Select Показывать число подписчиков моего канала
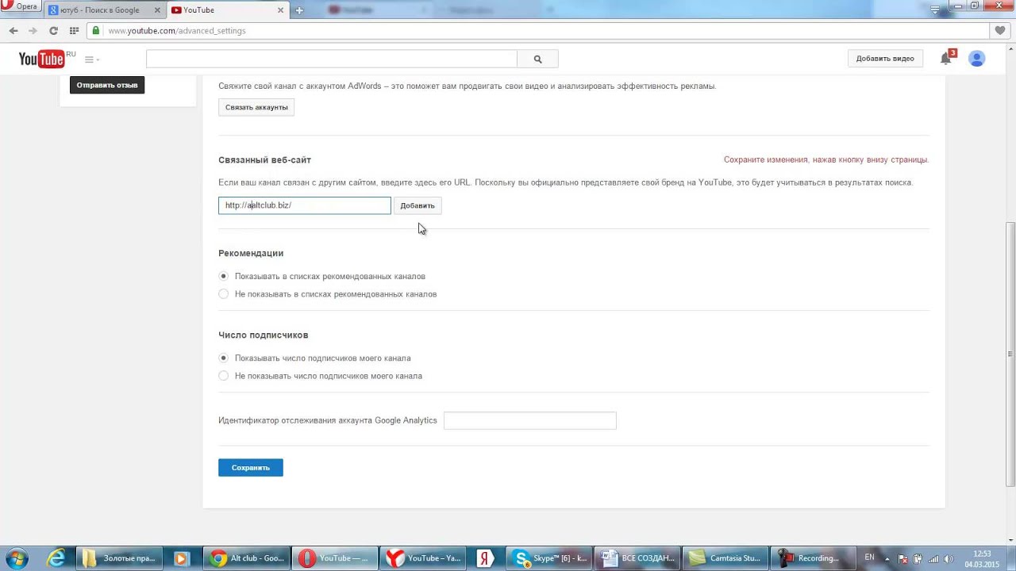The width and height of the screenshot is (1016, 571). coord(224,358)
